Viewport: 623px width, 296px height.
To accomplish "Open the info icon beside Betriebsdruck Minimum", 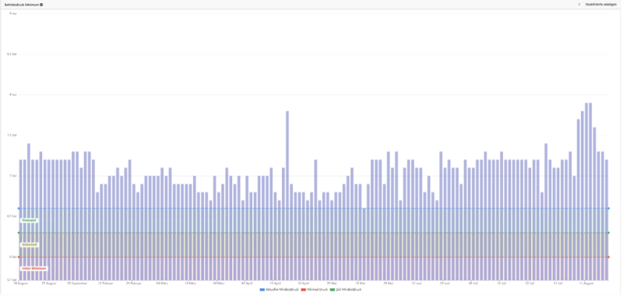I will coord(41,5).
